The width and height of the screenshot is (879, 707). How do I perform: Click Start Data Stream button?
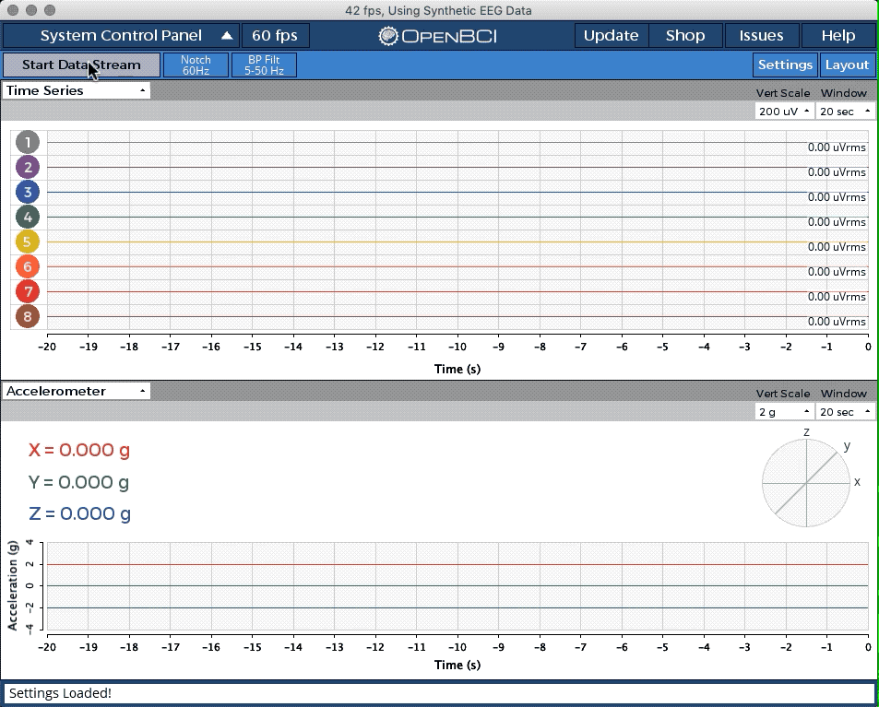coord(82,65)
